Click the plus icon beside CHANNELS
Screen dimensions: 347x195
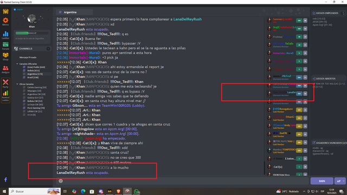coord(48,49)
